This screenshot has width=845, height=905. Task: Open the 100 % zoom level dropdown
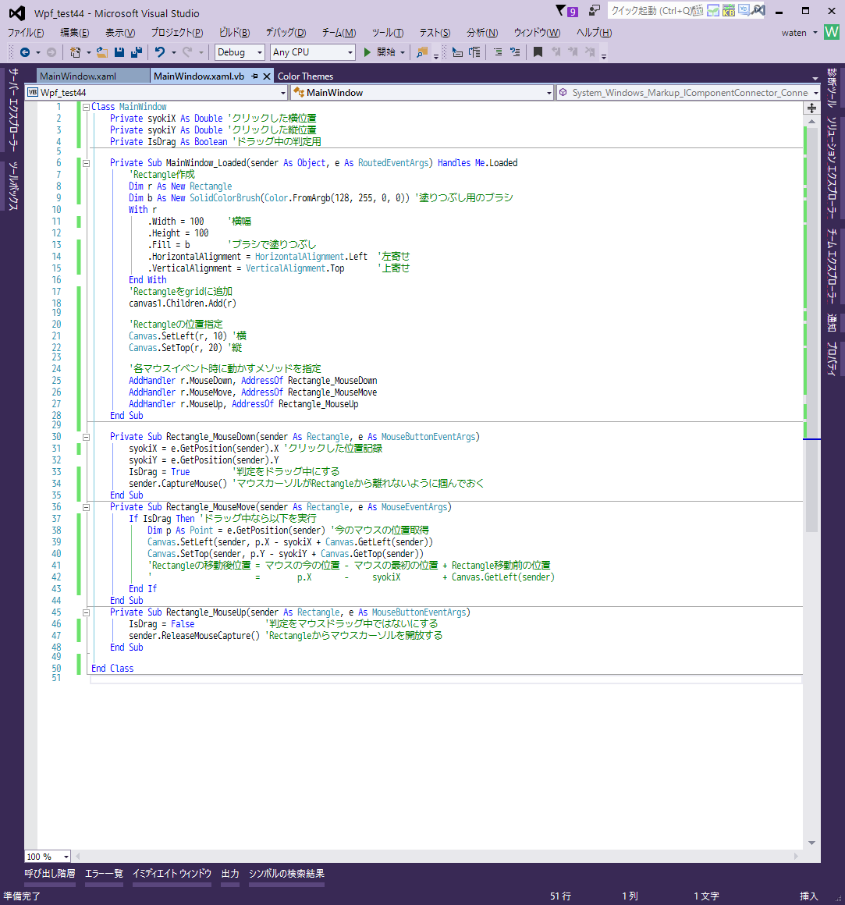click(x=48, y=857)
